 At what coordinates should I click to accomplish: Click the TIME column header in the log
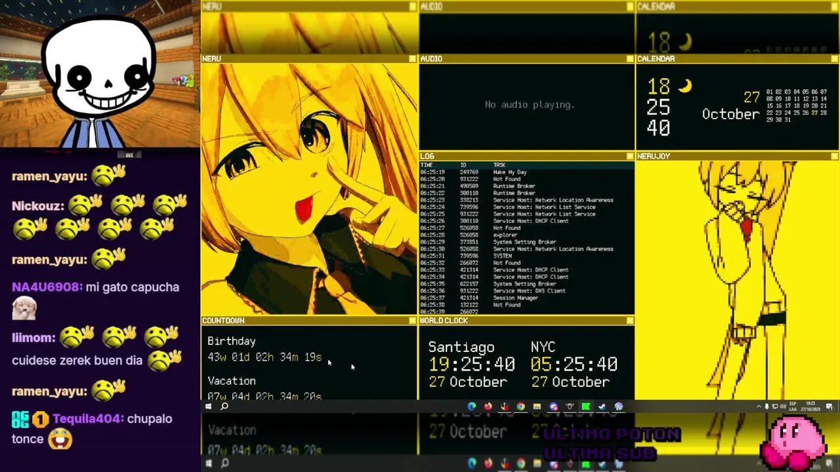pos(425,165)
